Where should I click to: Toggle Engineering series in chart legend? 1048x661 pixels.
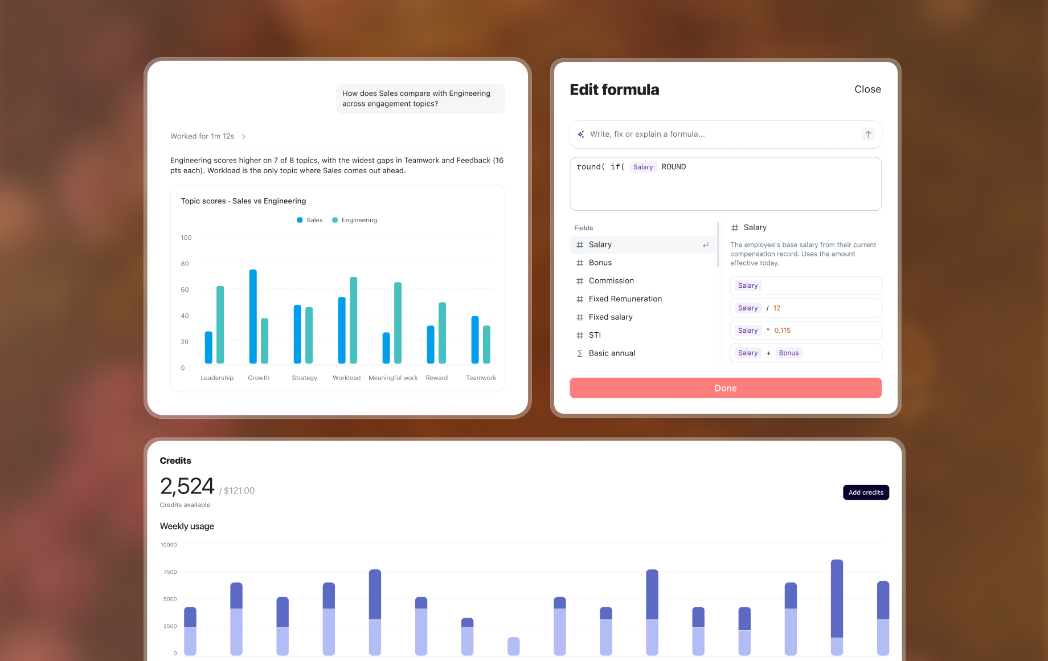point(354,220)
